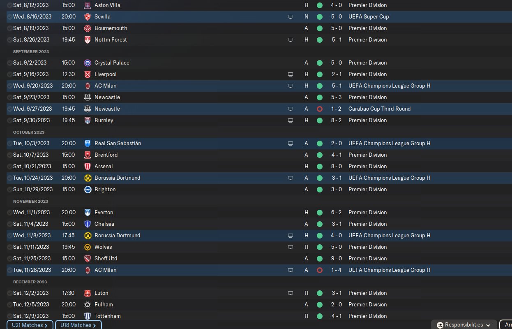Toggle the tick circle beside the Aston Villa fixture
This screenshot has width=512, height=329.
(x=10, y=5)
